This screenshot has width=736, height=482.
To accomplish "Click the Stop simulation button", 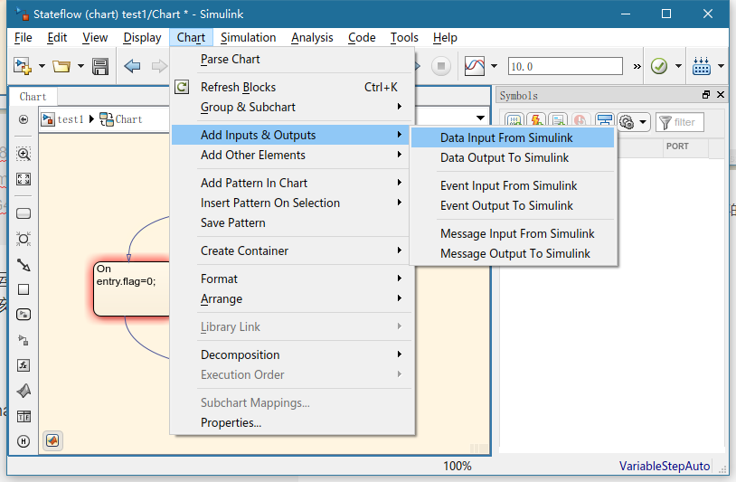I will (440, 66).
